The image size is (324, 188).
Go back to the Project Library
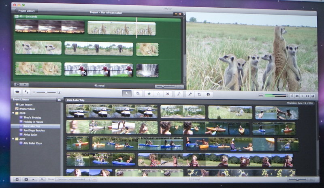[x=26, y=11]
